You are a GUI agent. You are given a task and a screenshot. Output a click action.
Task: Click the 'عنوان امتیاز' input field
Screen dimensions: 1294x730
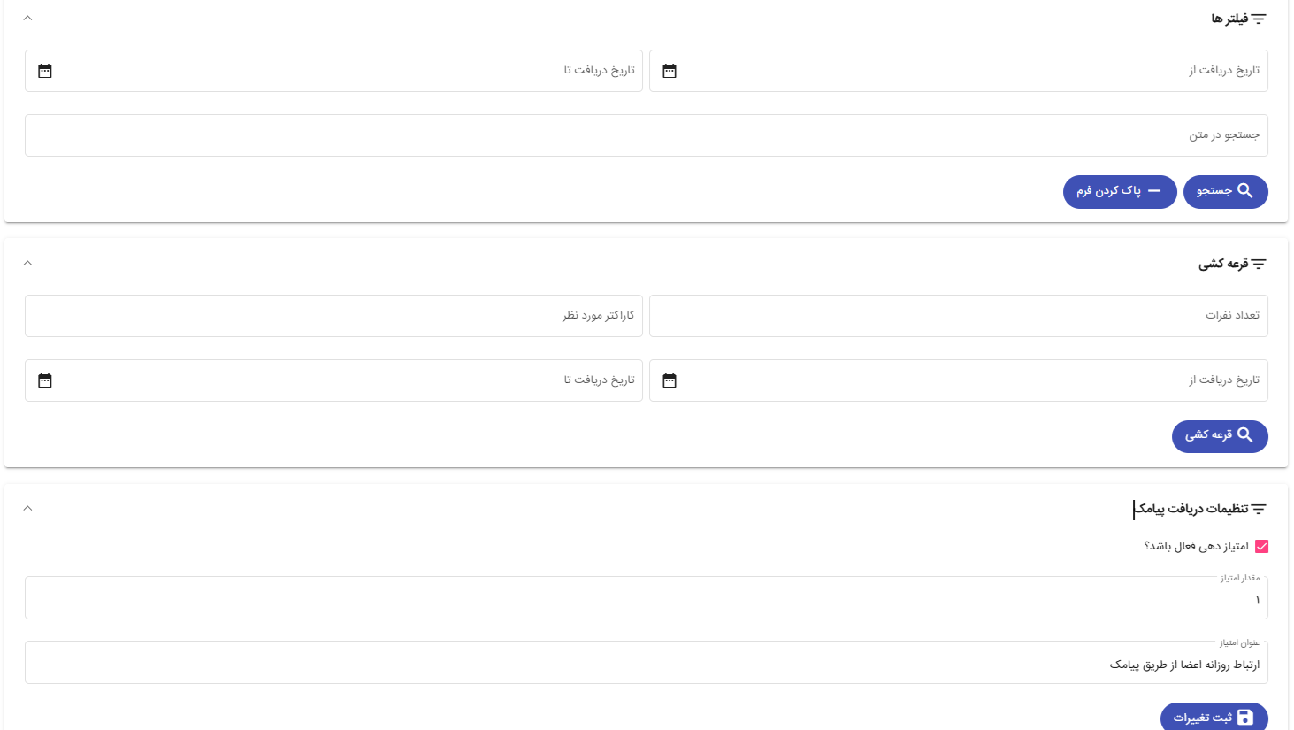[x=646, y=665]
